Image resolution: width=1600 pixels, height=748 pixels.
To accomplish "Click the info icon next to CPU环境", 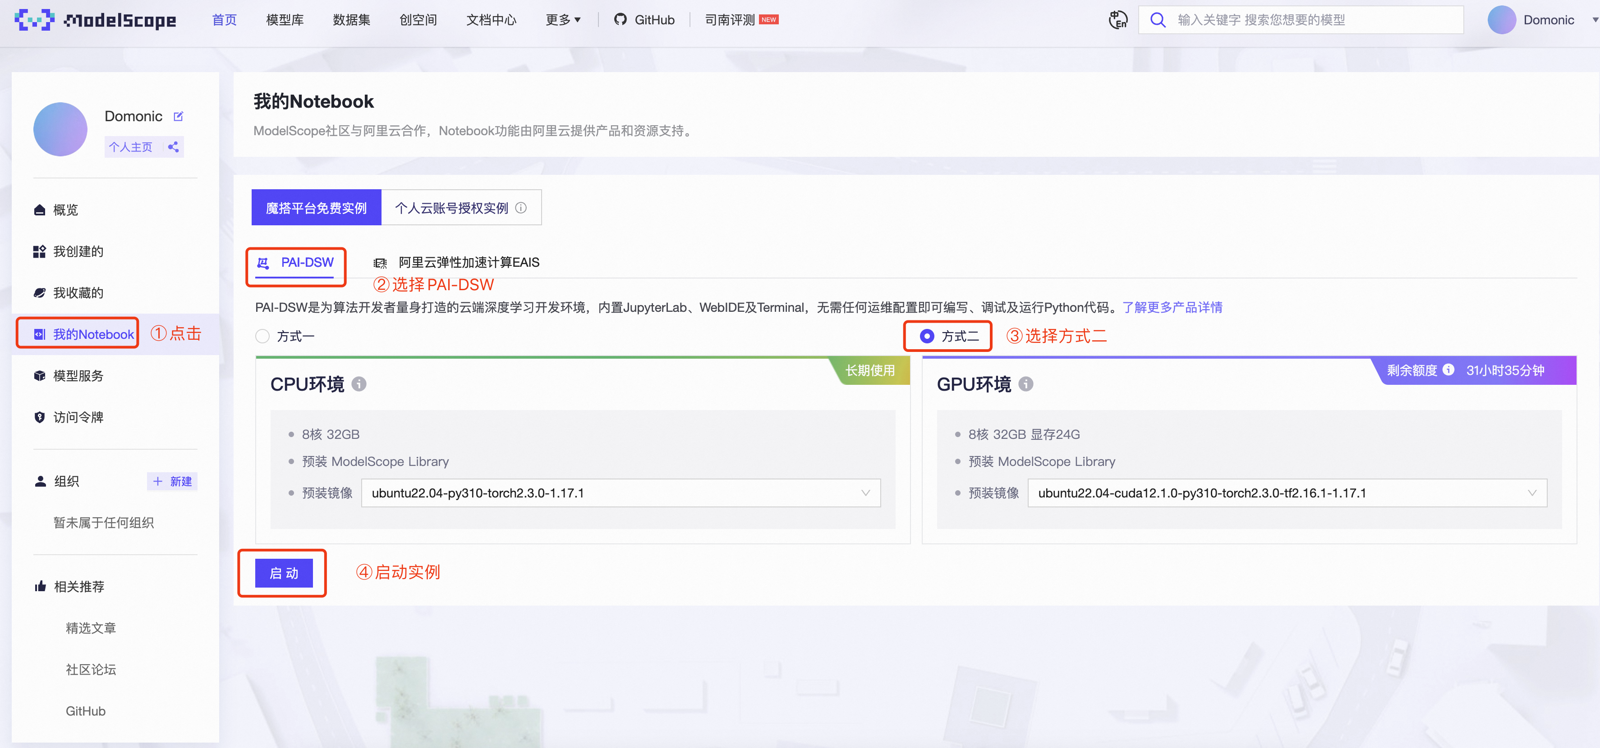I will [359, 384].
